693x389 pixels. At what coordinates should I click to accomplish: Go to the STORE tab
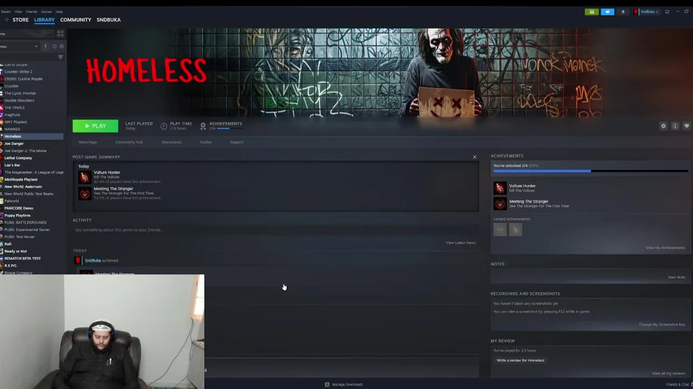(x=21, y=20)
